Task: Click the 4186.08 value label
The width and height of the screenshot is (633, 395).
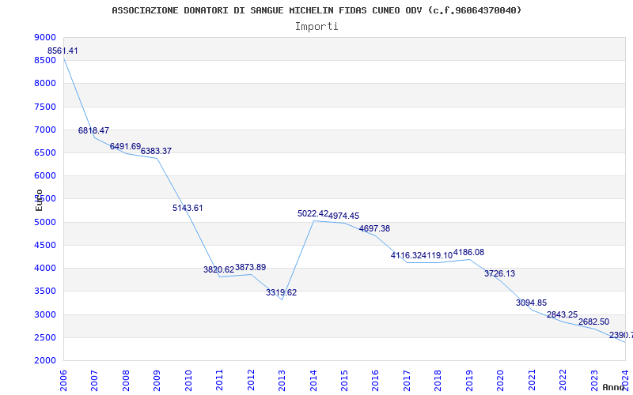Action: (468, 253)
